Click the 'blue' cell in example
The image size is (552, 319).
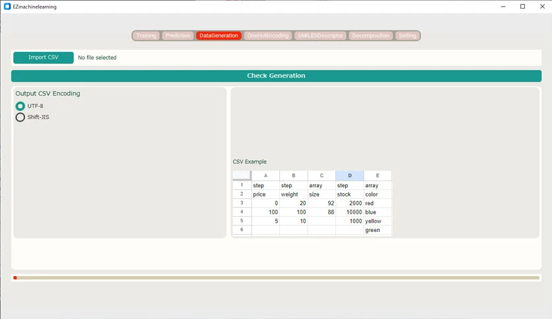[378, 212]
